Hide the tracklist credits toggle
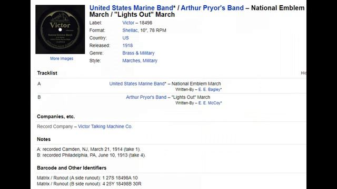Screen dimensions: 337x189 [303, 73]
